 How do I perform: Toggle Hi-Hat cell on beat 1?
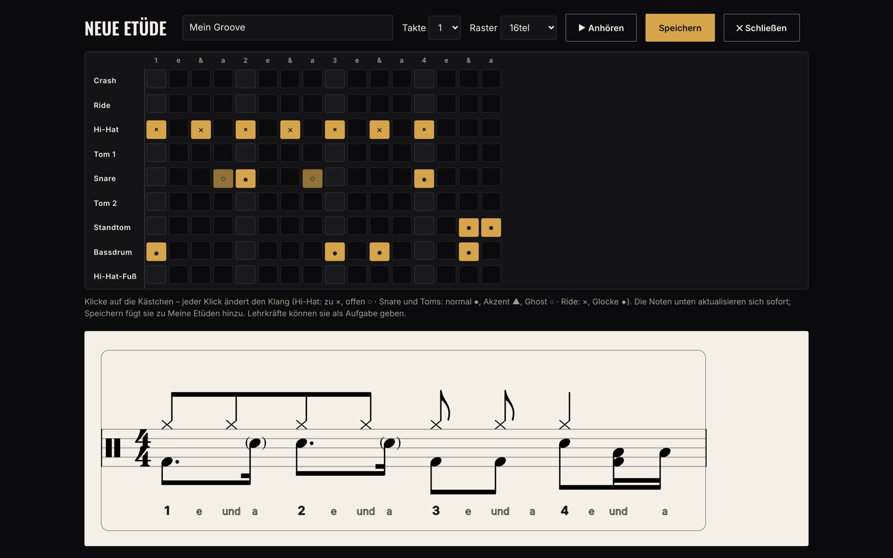pyautogui.click(x=156, y=129)
